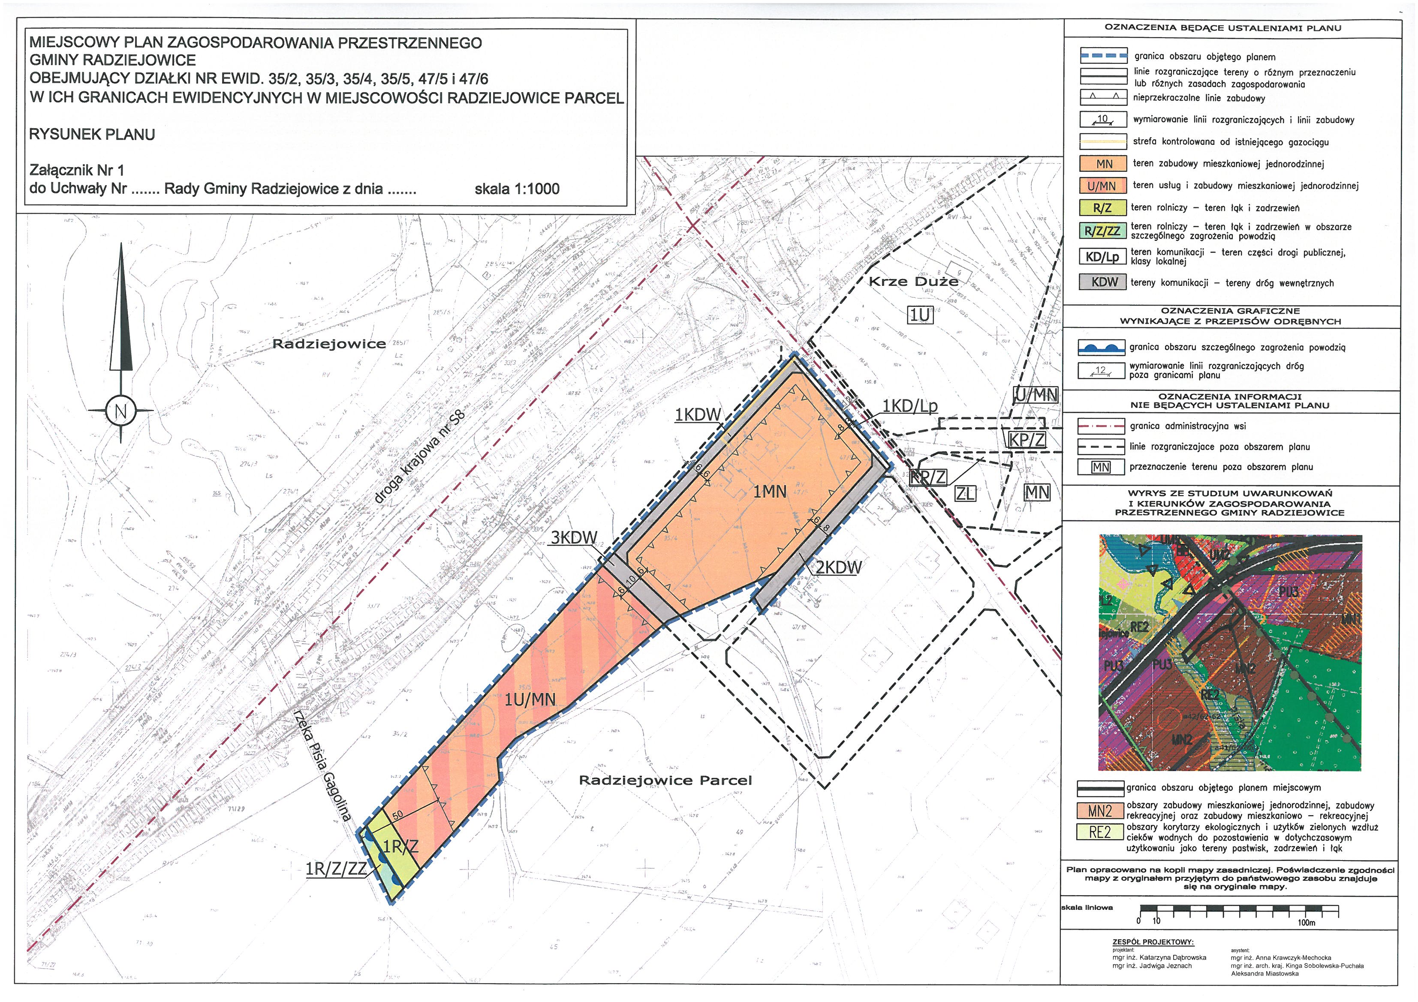Click the blue dashed plan boundary legend symbol
The height and width of the screenshot is (1002, 1418).
point(1104,56)
